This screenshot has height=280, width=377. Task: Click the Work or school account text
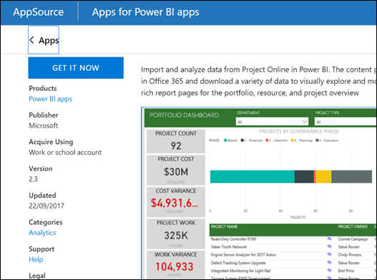tap(65, 153)
